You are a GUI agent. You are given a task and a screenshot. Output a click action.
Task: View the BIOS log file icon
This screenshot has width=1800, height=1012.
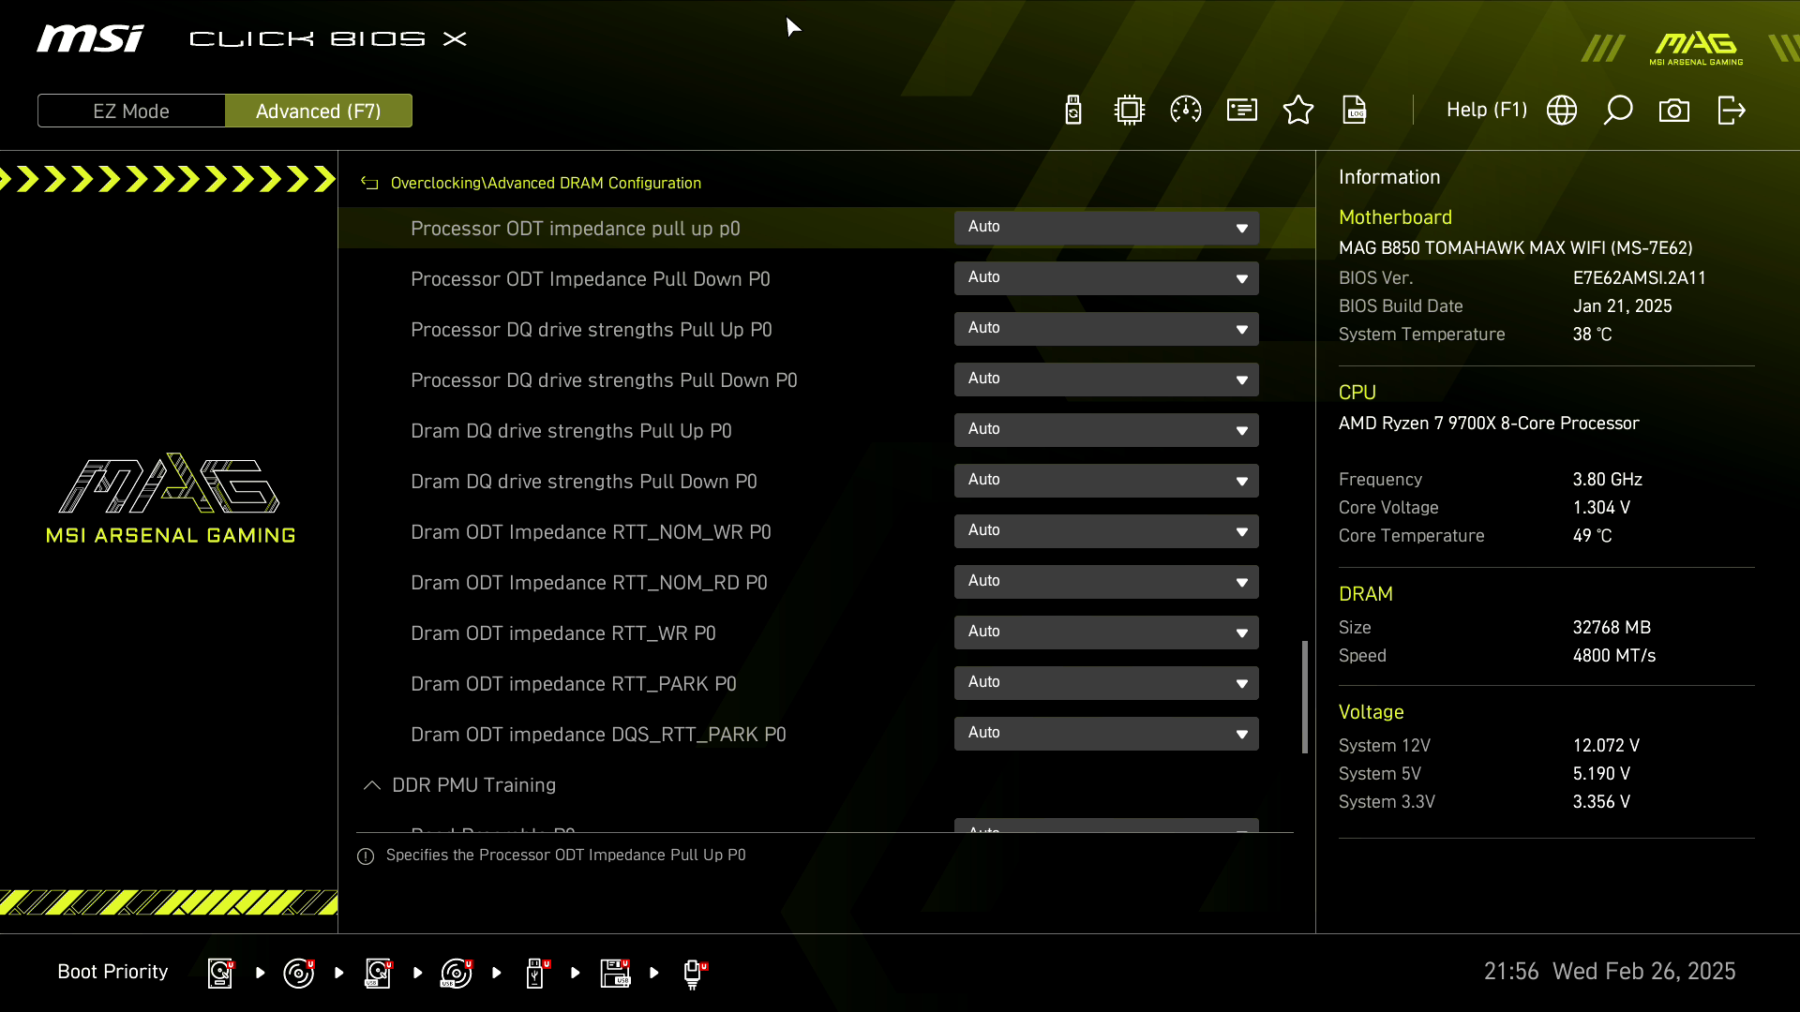(x=1356, y=110)
